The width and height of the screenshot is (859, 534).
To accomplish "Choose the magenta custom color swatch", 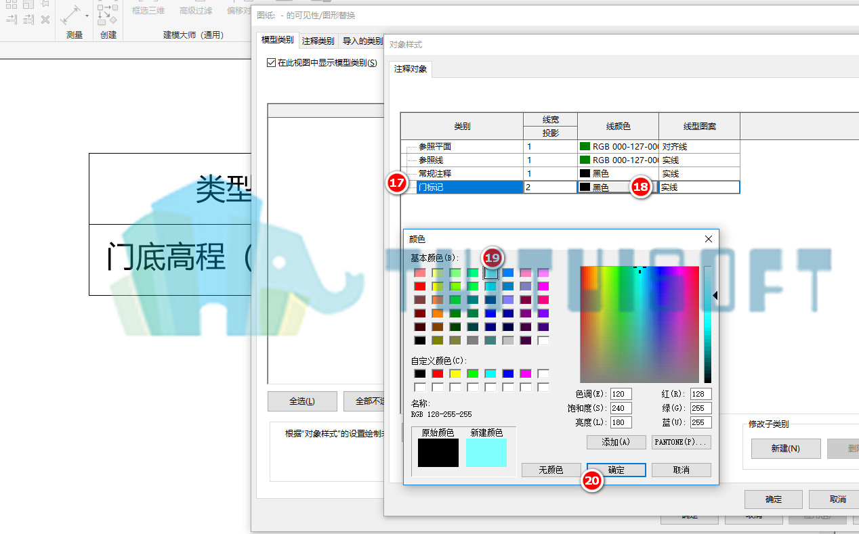I will [526, 374].
